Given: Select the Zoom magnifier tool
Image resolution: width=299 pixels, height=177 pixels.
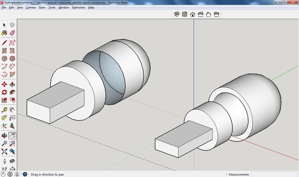Looking at the screenshot, I should (4, 143).
